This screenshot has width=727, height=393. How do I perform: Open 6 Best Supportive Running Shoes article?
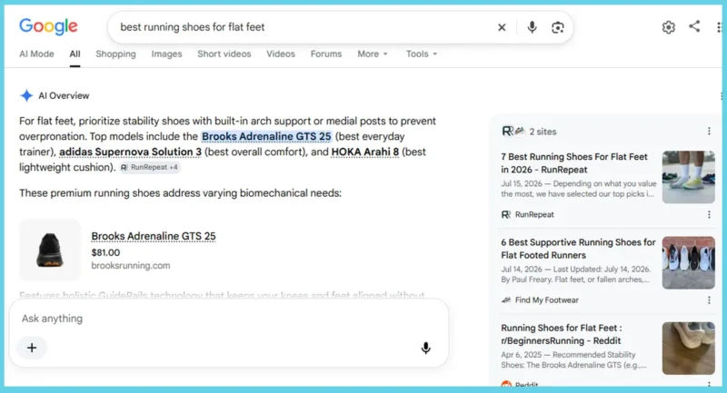click(x=578, y=249)
